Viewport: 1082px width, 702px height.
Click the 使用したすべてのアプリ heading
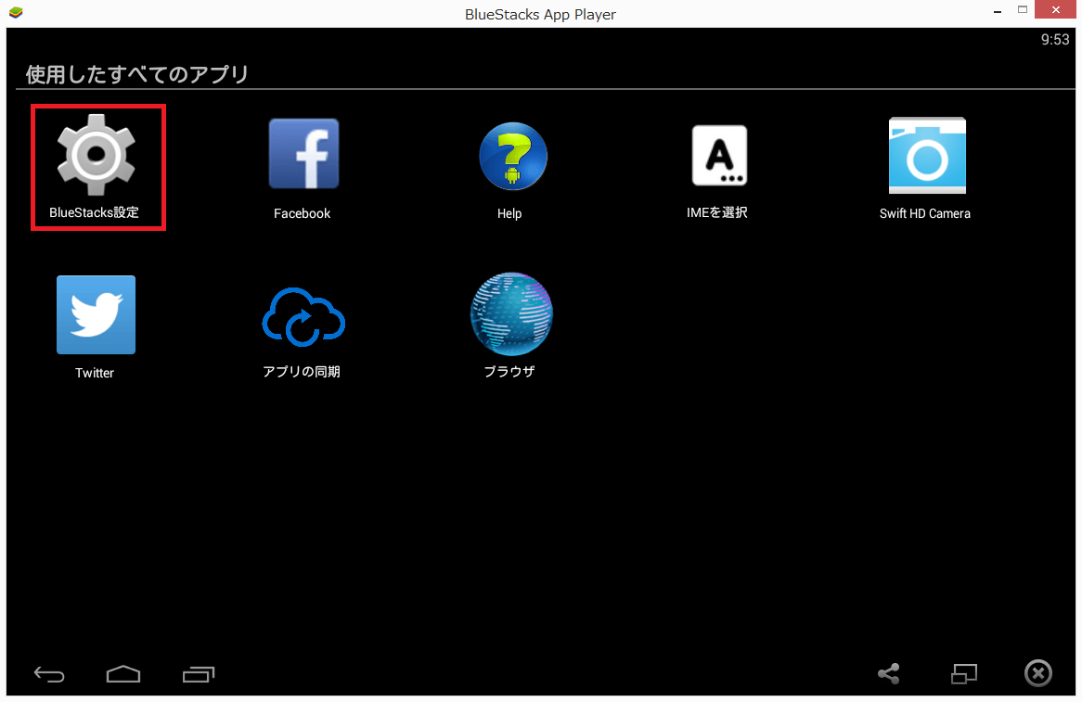point(136,74)
